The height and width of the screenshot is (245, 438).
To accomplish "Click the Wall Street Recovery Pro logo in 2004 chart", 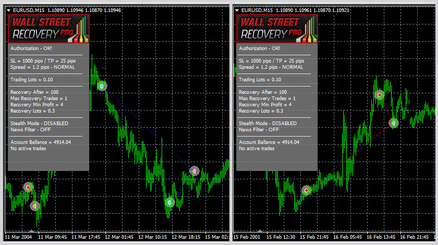I will click(x=48, y=29).
